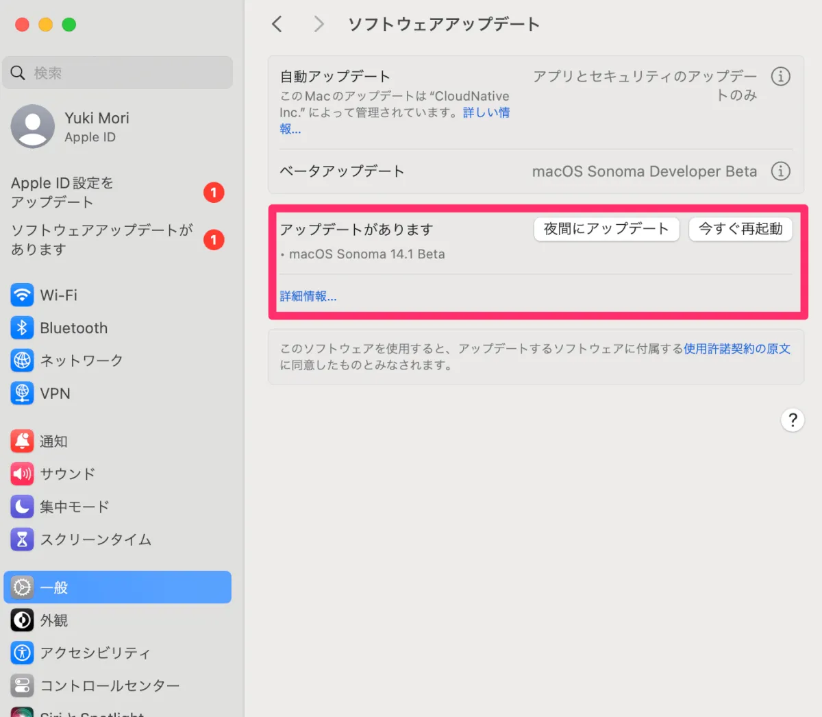The height and width of the screenshot is (717, 822).
Task: Select アクセシビリティ icon
Action: [22, 653]
